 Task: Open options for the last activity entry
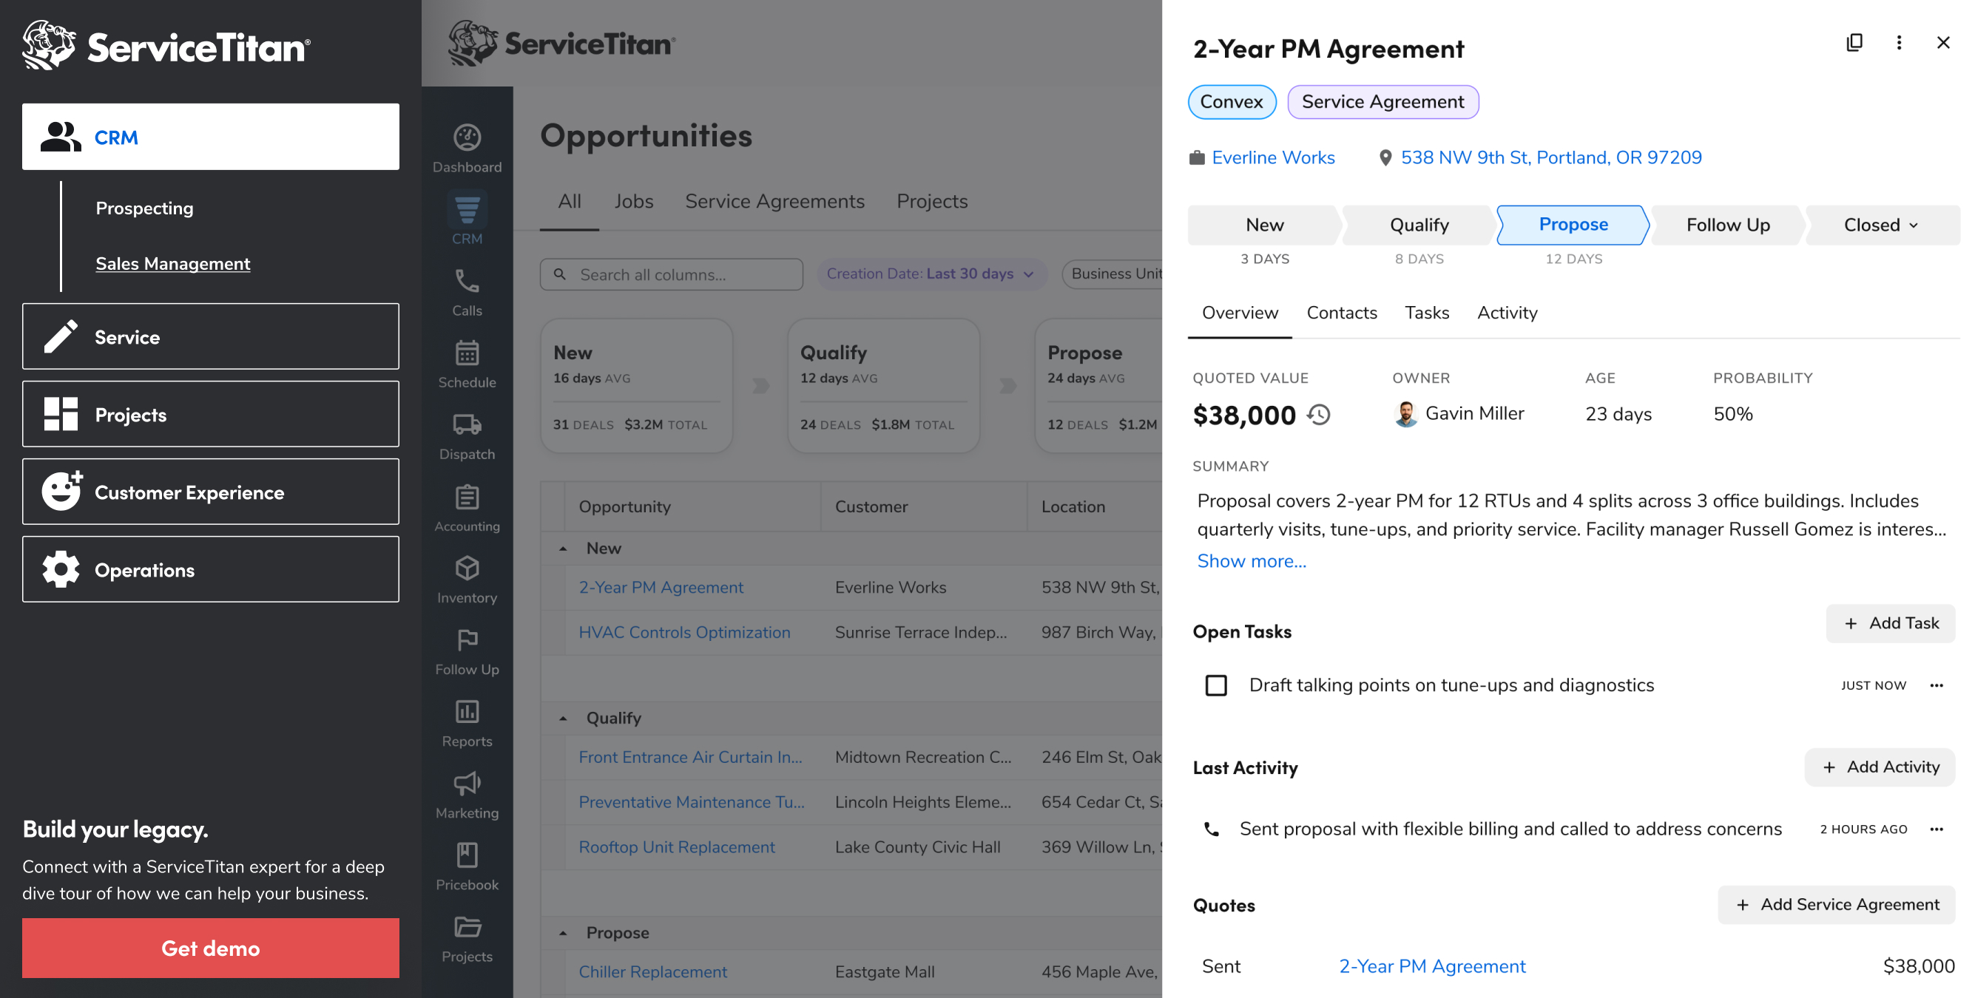[x=1936, y=829]
